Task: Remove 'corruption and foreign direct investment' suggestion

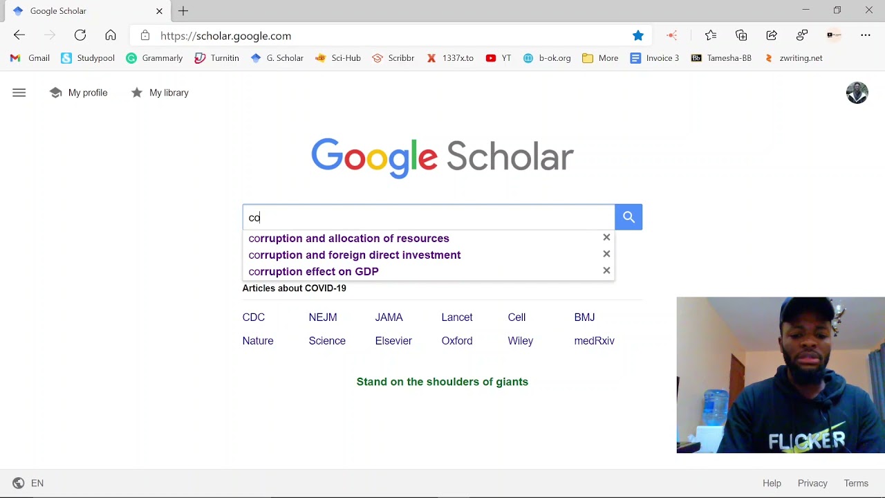Action: (x=606, y=254)
